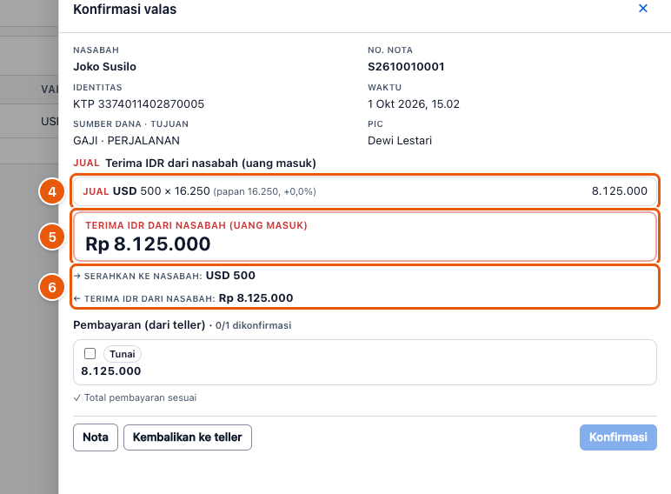Click the JUAL USD 500 × 16.250 line
Viewport: 671px width, 494px height.
[x=364, y=191]
